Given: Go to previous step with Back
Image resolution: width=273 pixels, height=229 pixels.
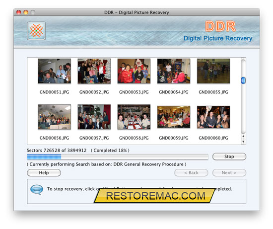Looking at the screenshot, I should coord(191,173).
